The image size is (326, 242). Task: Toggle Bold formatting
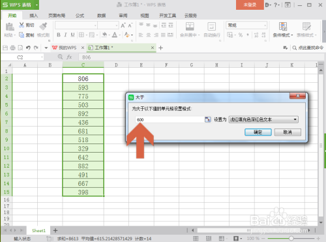[59, 35]
